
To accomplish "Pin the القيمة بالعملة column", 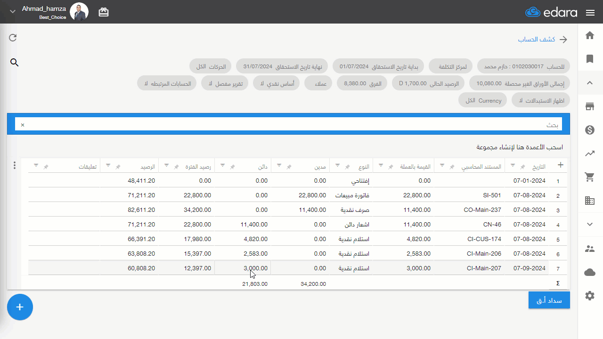I will coord(391,167).
